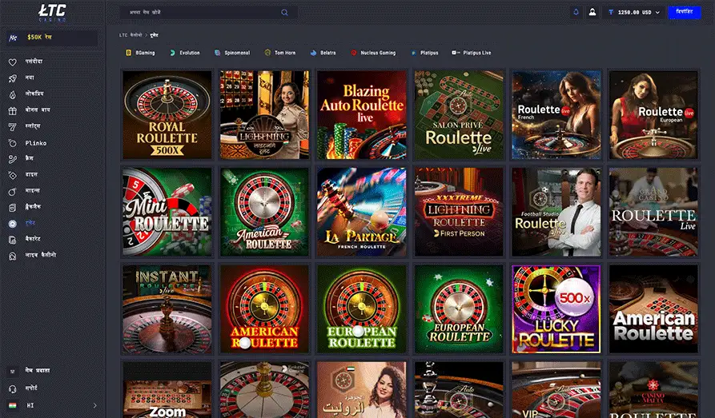Open the Mines (bomb icon) category
The image size is (715, 418).
[x=25, y=191]
